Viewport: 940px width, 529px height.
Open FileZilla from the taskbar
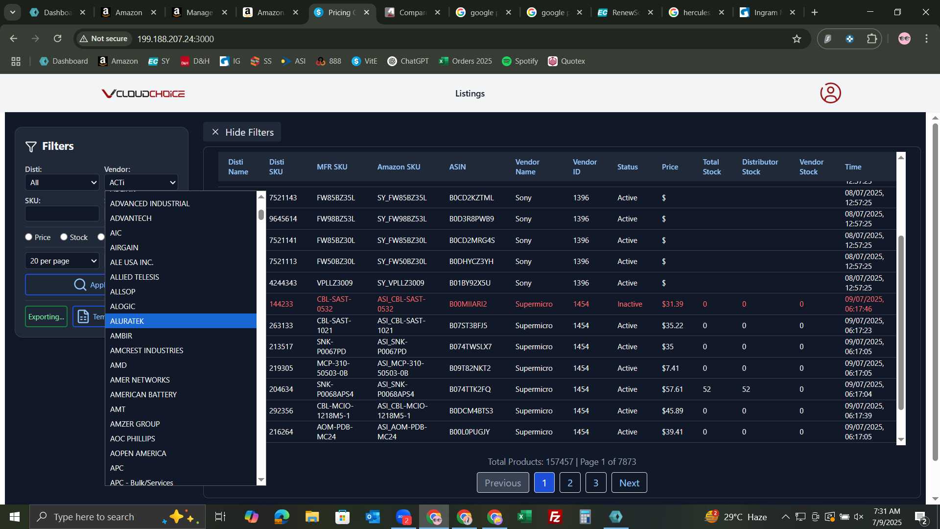click(x=555, y=517)
